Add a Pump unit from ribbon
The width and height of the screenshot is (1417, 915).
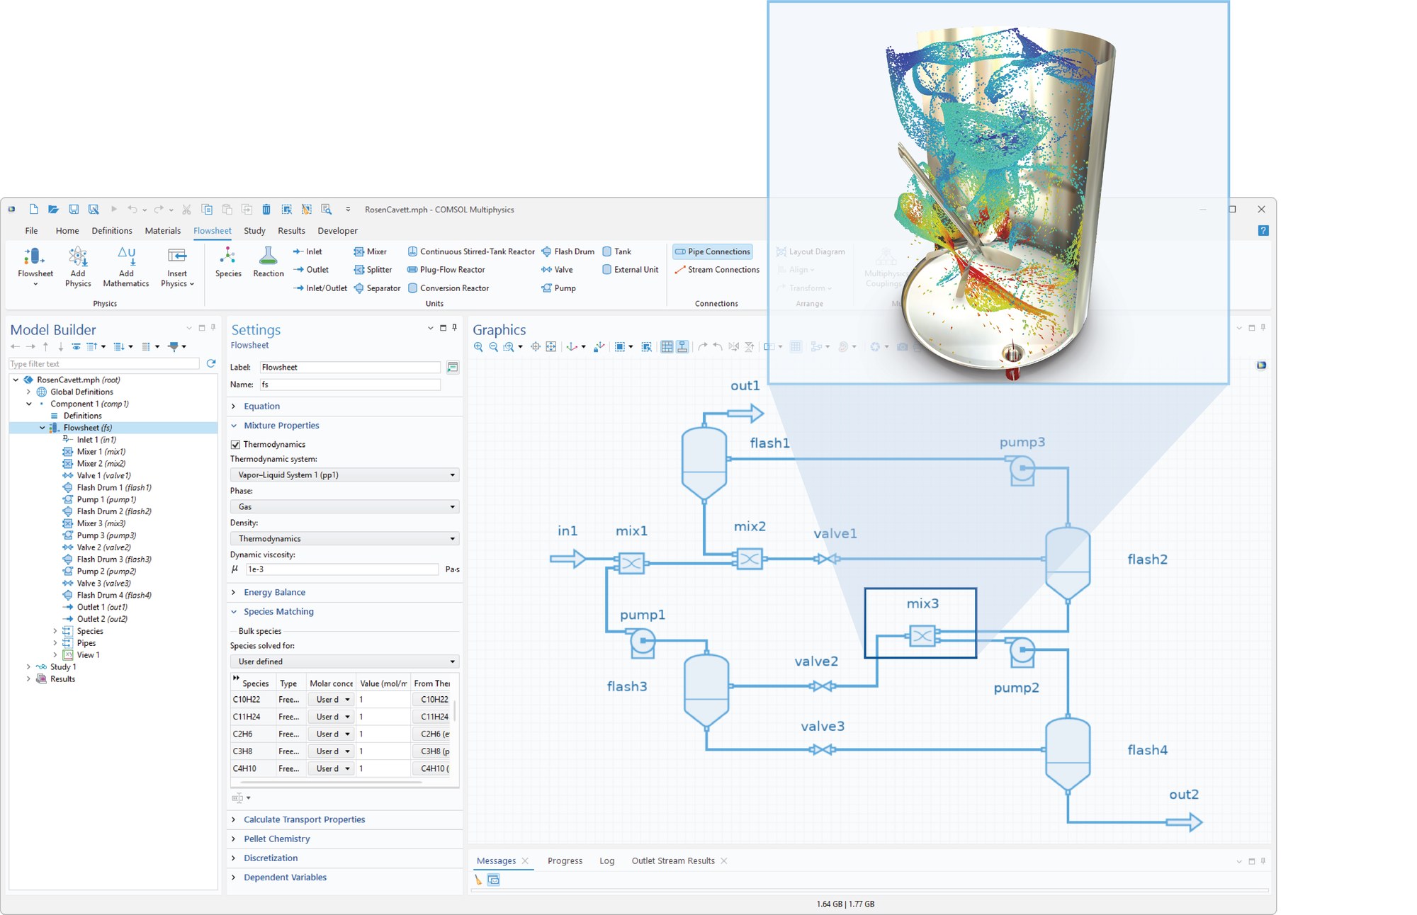click(x=558, y=288)
